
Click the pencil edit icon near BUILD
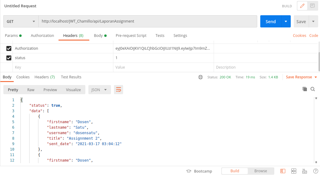coord(302,6)
